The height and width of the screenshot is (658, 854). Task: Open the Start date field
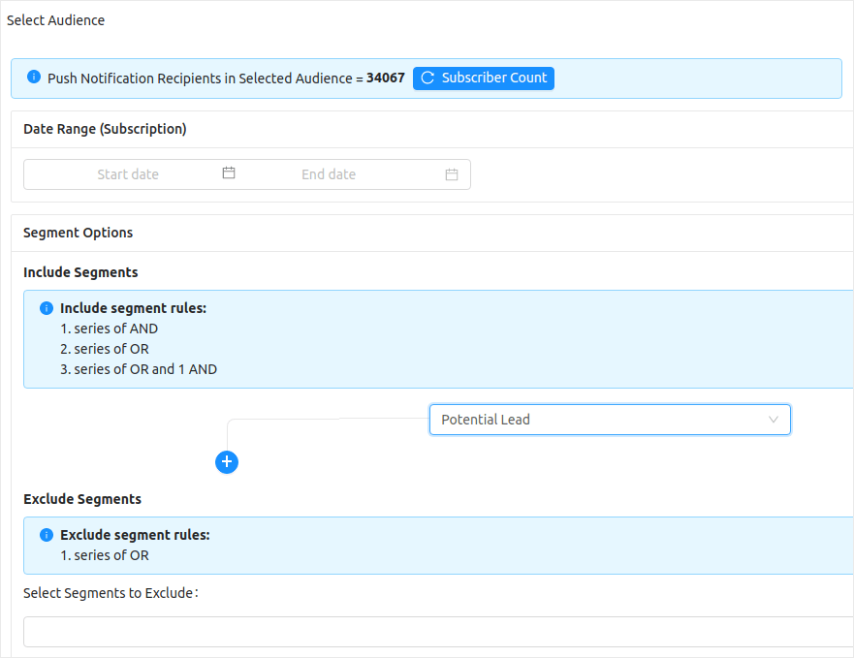pos(128,174)
